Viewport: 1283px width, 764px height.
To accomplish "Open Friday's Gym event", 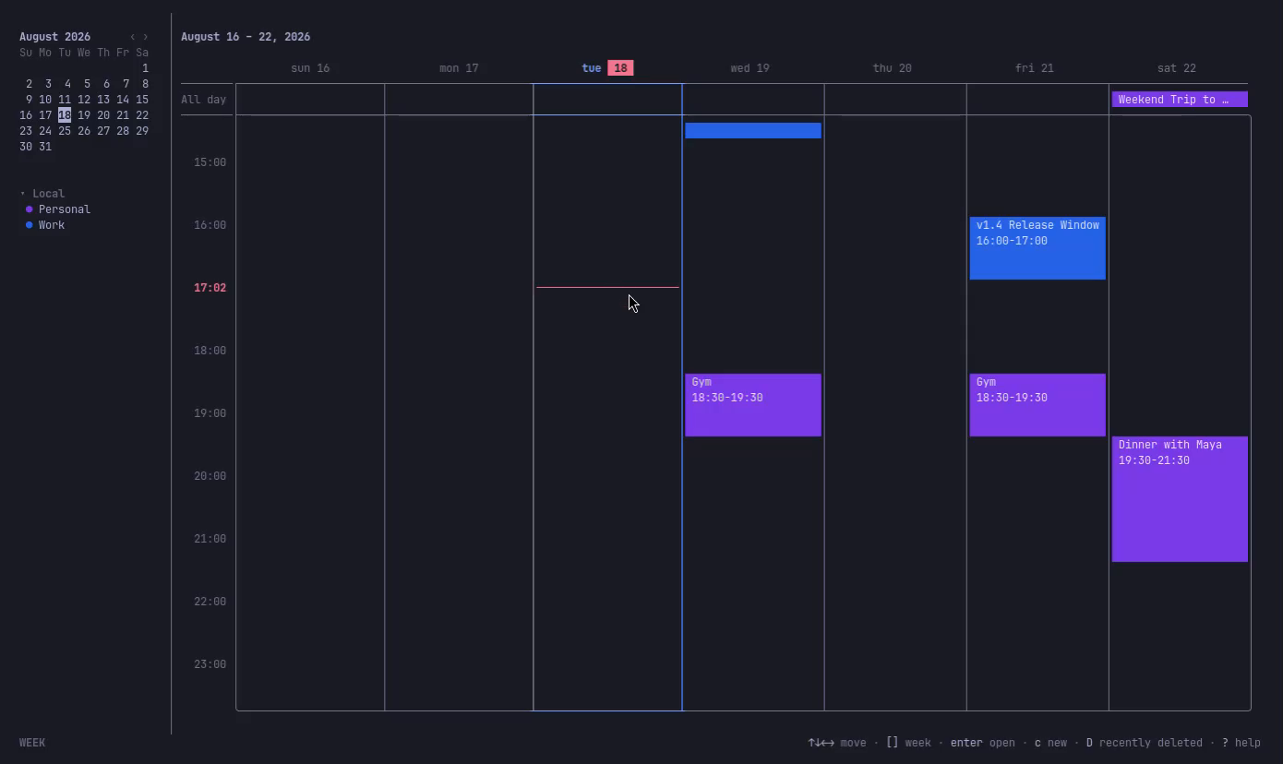I will pyautogui.click(x=1037, y=405).
